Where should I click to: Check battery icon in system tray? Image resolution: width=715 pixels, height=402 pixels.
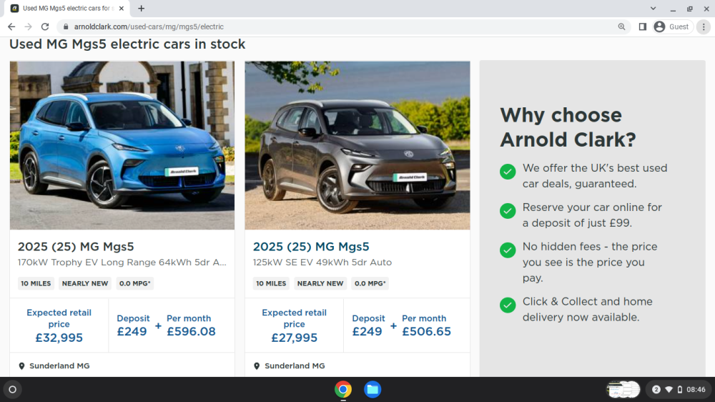pos(680,390)
